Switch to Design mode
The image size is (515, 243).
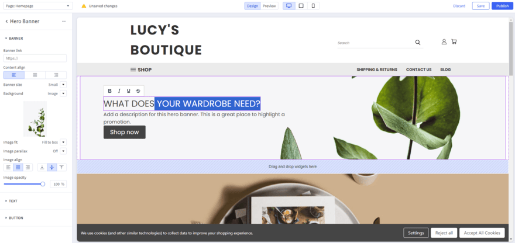253,6
